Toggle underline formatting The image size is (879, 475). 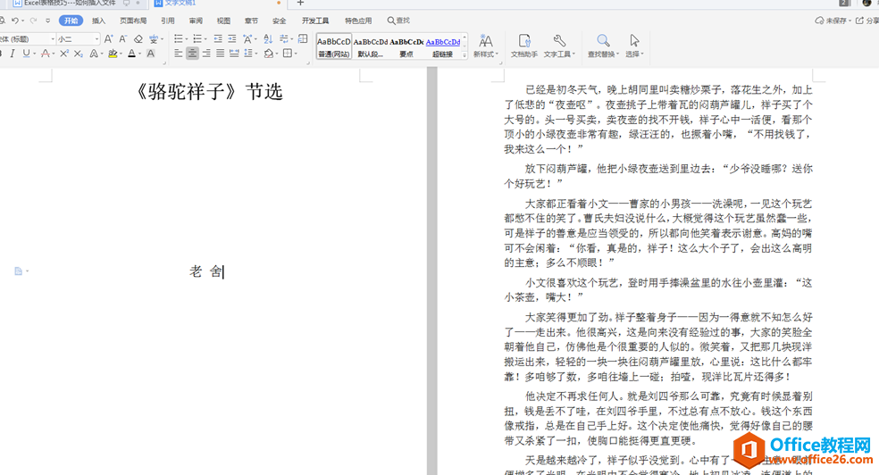[x=26, y=54]
